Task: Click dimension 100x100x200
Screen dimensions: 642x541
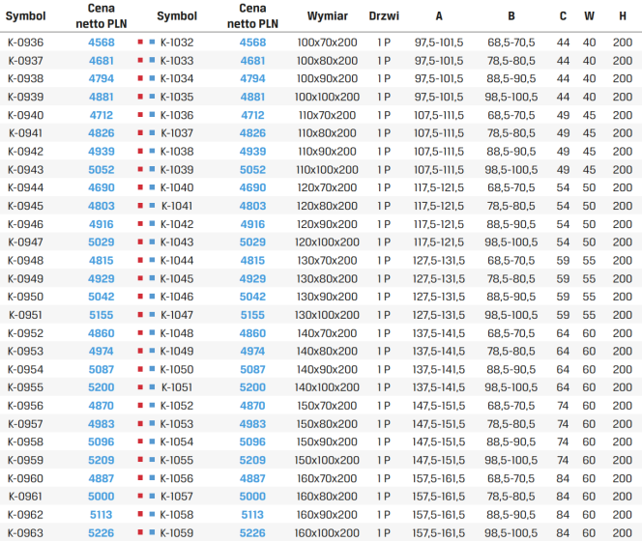Action: (327, 97)
